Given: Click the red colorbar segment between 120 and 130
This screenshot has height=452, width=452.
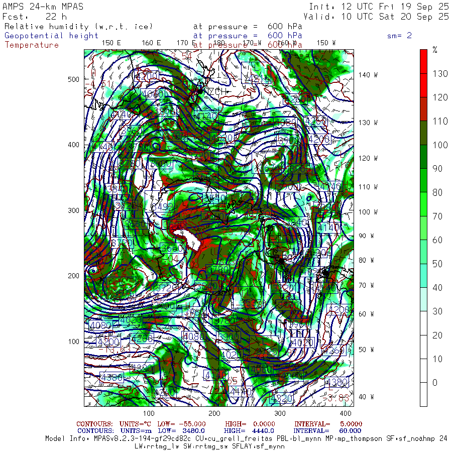Looking at the screenshot, I should [x=423, y=85].
